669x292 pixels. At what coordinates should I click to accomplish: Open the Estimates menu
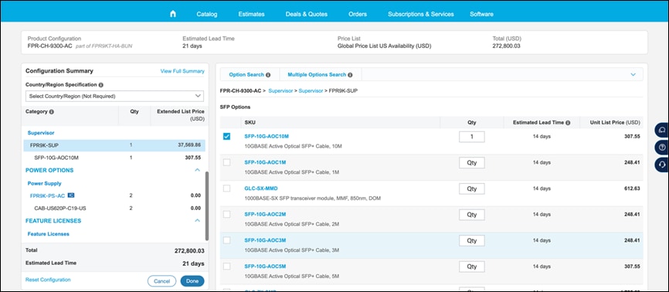click(x=251, y=14)
